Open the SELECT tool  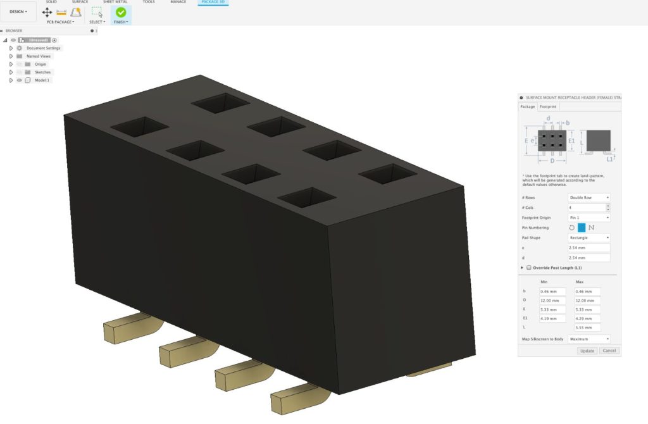click(97, 13)
